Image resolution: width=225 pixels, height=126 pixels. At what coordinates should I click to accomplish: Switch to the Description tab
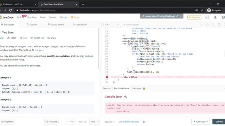8,24
